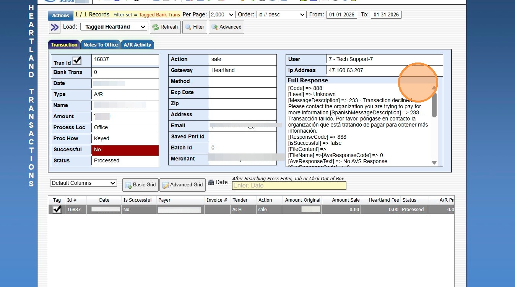Screen dimensions: 515x287
Task: Untick the Tag checkbox on grid row 16837
Action: tap(57, 209)
